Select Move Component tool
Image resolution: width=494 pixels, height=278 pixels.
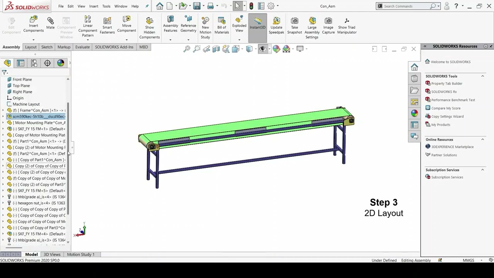coord(127,24)
